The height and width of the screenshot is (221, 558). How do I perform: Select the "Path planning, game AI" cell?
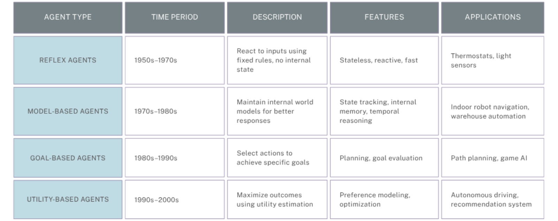click(x=489, y=158)
